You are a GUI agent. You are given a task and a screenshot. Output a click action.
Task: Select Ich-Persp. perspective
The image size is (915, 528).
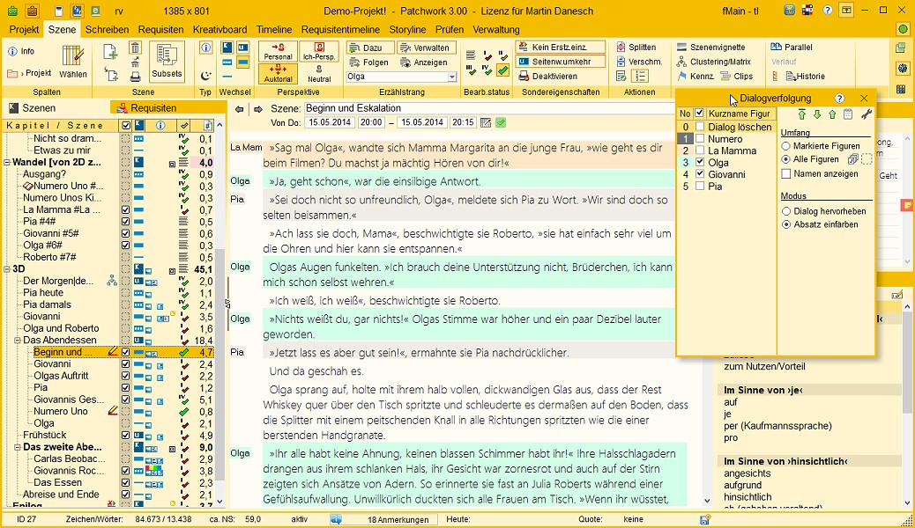pos(318,52)
